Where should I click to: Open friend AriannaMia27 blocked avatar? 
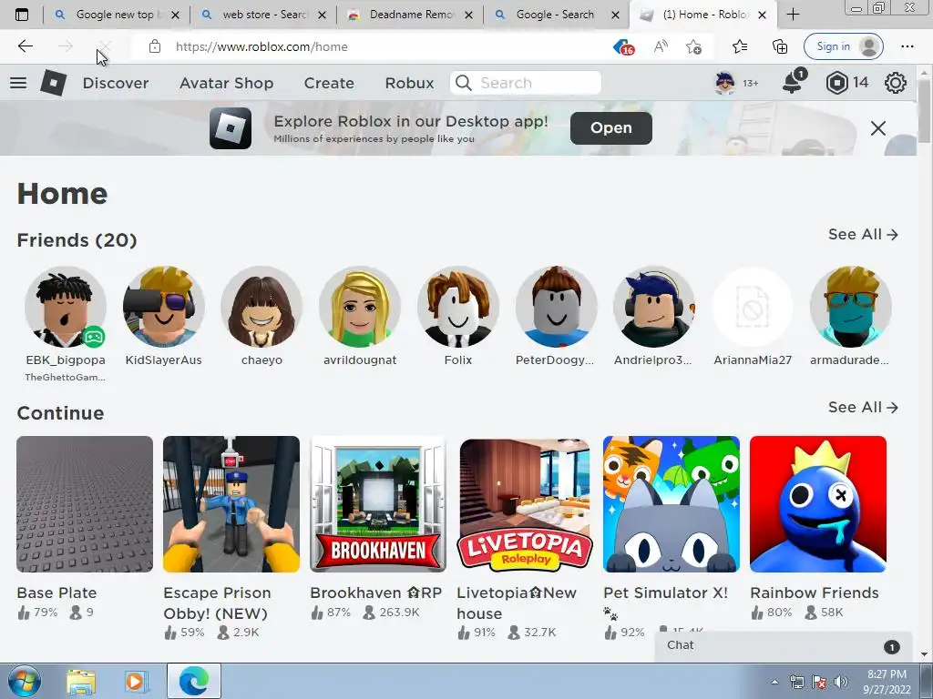(x=753, y=307)
